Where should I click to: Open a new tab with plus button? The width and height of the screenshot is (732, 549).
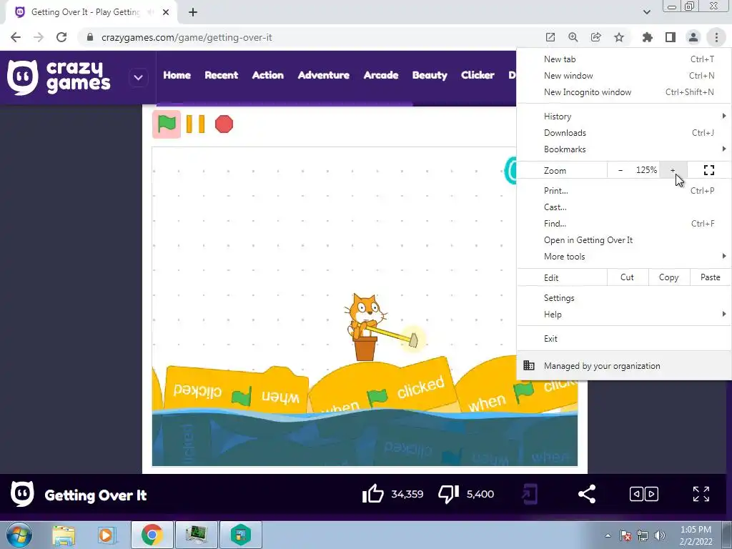[193, 12]
